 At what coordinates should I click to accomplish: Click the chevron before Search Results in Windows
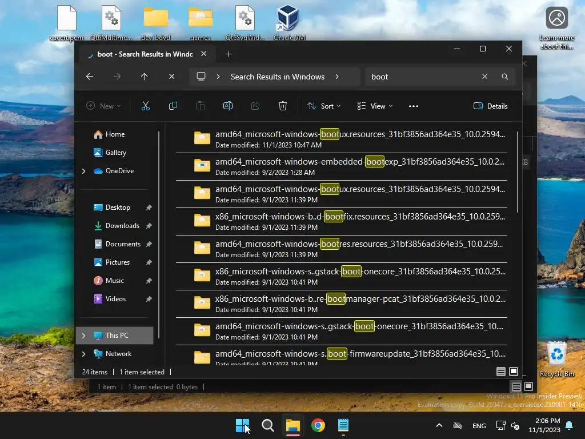click(218, 77)
